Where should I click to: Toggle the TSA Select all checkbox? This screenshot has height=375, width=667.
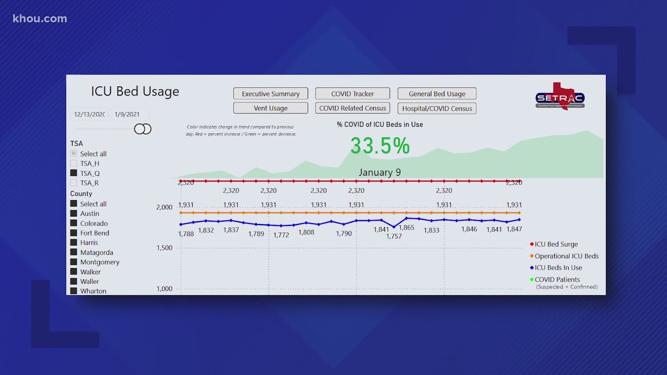74,153
